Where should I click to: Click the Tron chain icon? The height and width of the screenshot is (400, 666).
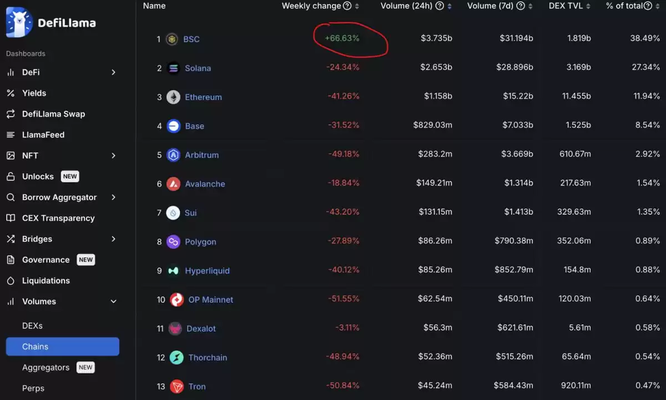coord(176,386)
